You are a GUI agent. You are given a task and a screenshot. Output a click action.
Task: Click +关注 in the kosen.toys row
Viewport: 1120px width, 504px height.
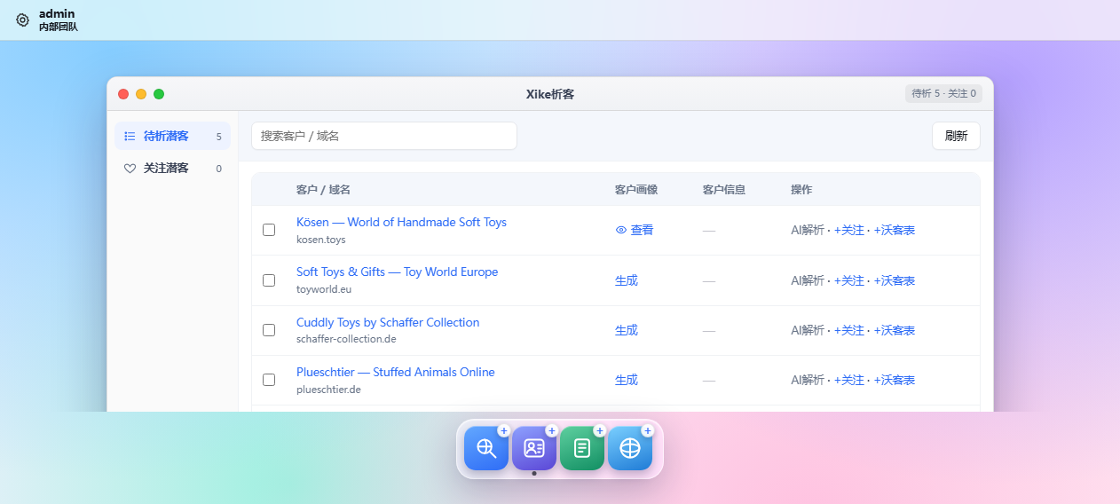[849, 230]
